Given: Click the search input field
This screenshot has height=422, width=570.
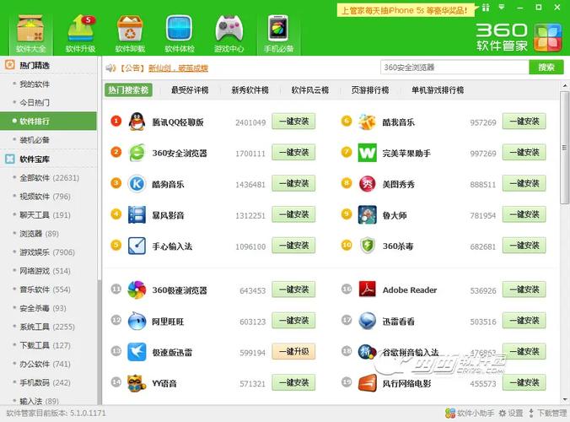Looking at the screenshot, I should [454, 68].
